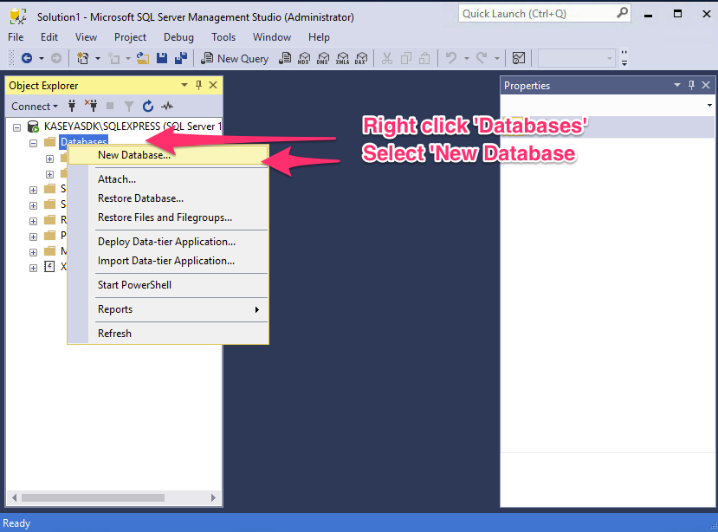Open toolbar overflow options
Viewport: 718px width, 532px height.
(x=624, y=58)
